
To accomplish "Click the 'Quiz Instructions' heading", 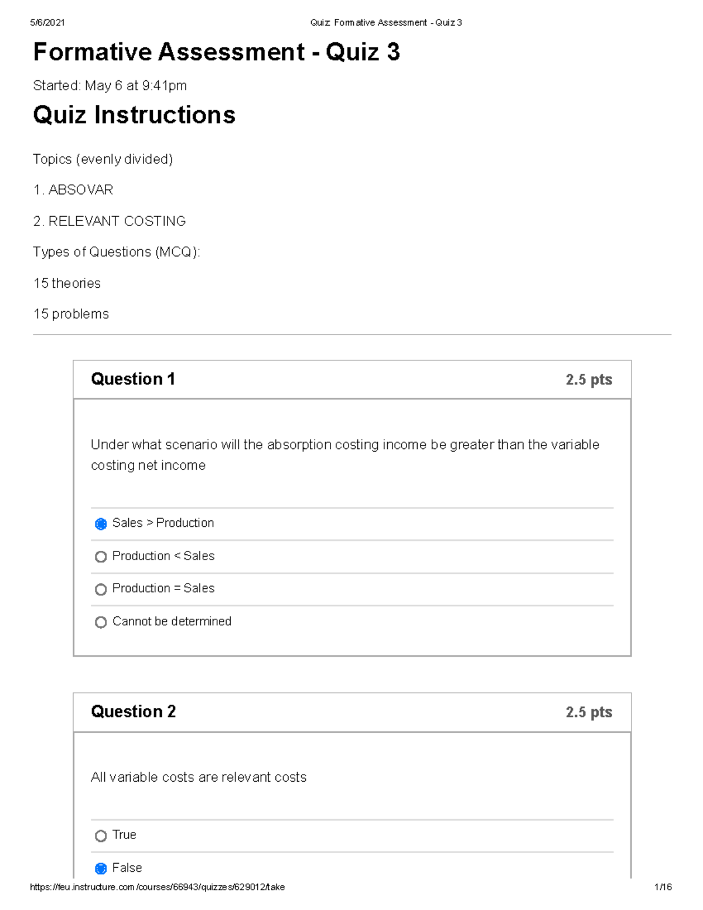I will click(x=134, y=115).
